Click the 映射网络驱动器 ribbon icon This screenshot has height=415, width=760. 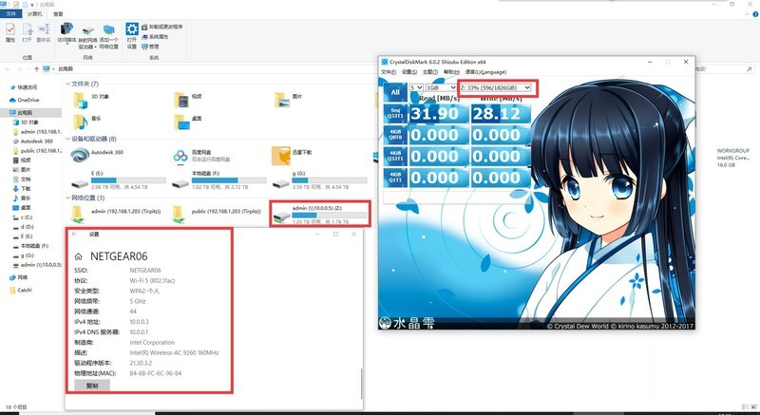point(87,37)
